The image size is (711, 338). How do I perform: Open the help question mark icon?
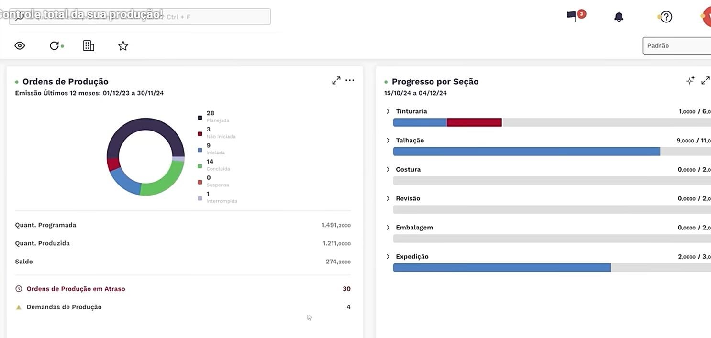point(666,17)
